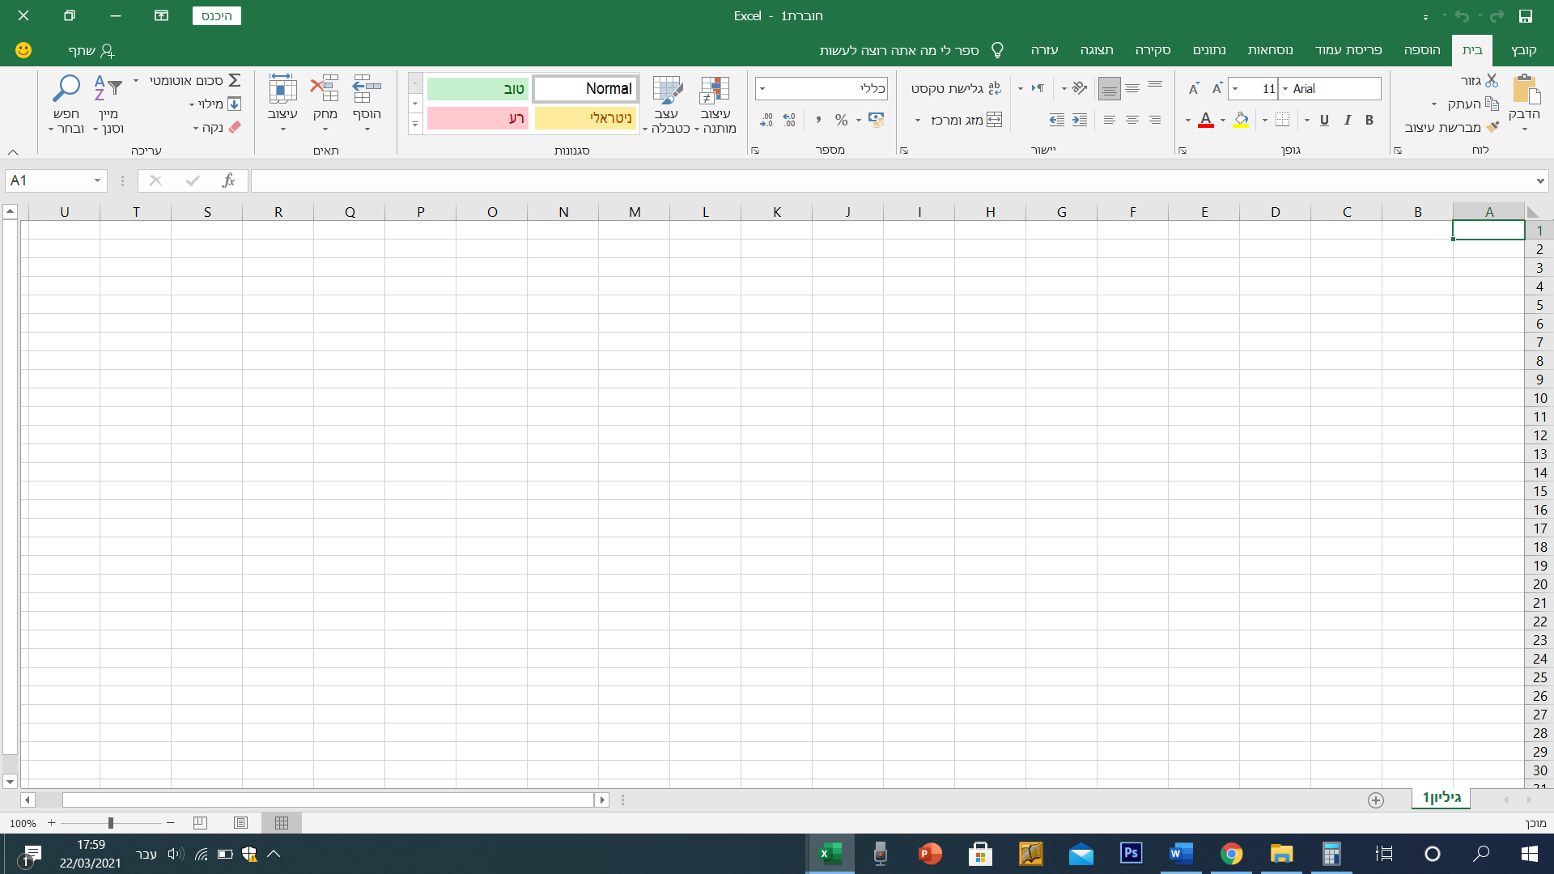
Task: Click the Delete cells icon
Action: pos(325,89)
